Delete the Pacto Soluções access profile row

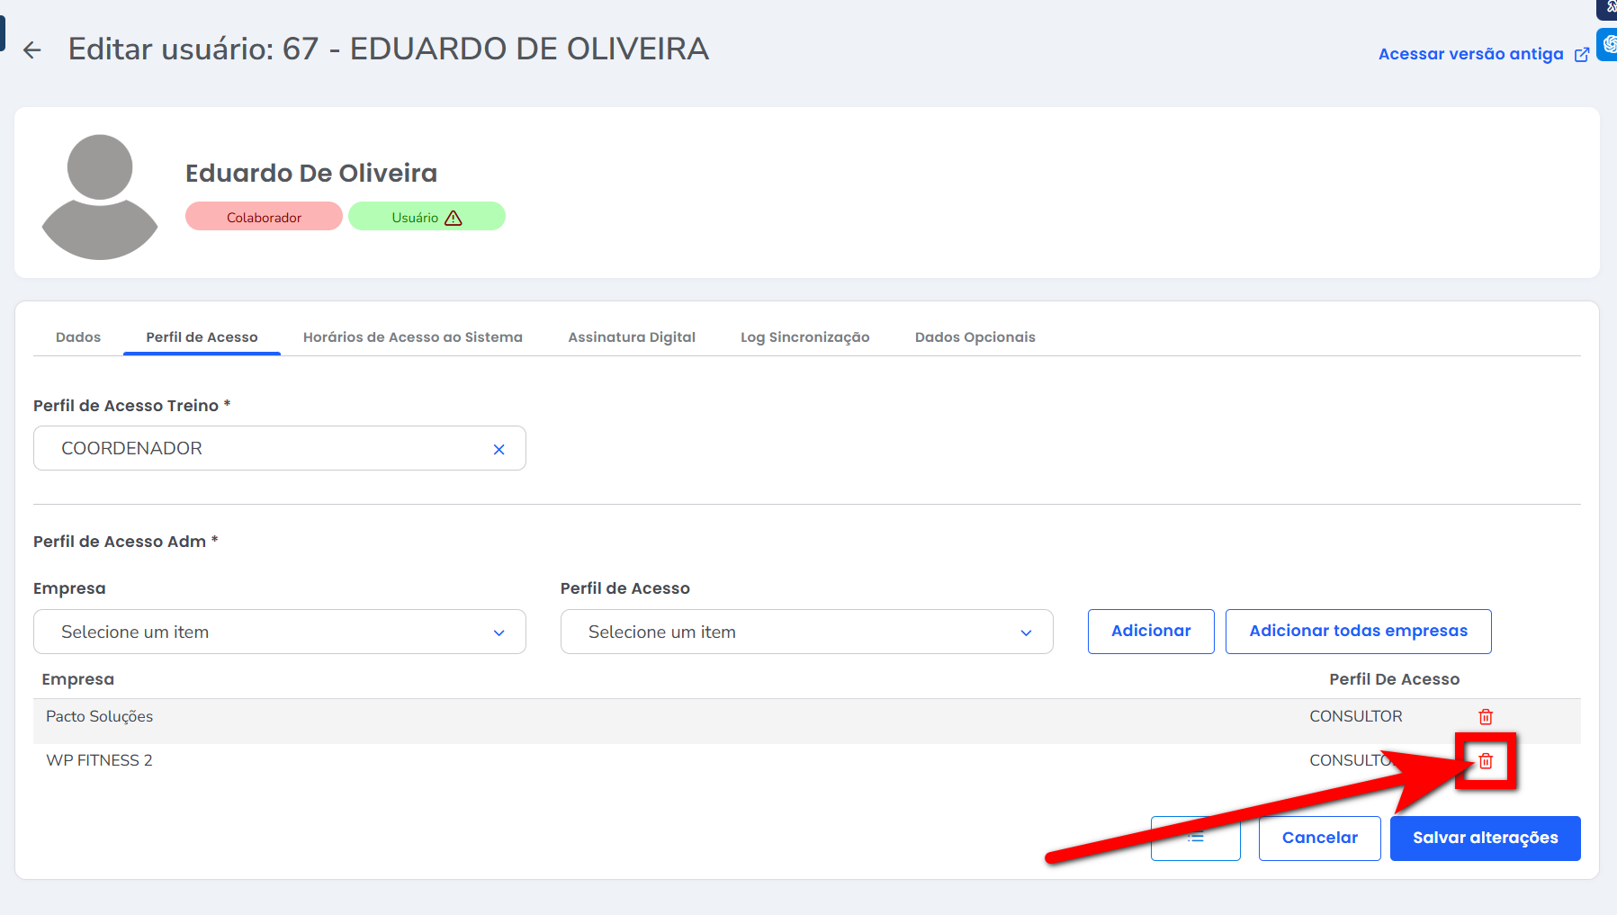point(1485,717)
